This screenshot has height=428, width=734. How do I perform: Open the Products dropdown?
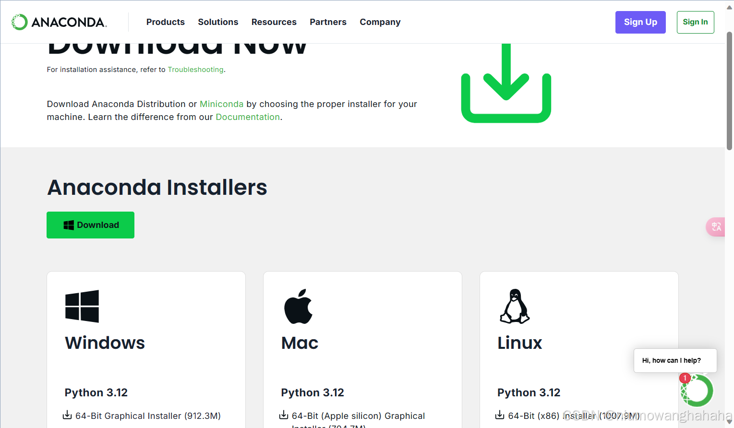click(x=165, y=22)
